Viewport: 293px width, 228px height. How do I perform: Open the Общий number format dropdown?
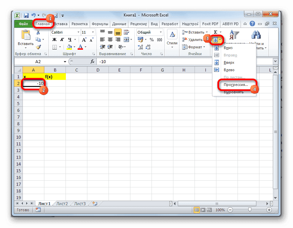[161, 32]
